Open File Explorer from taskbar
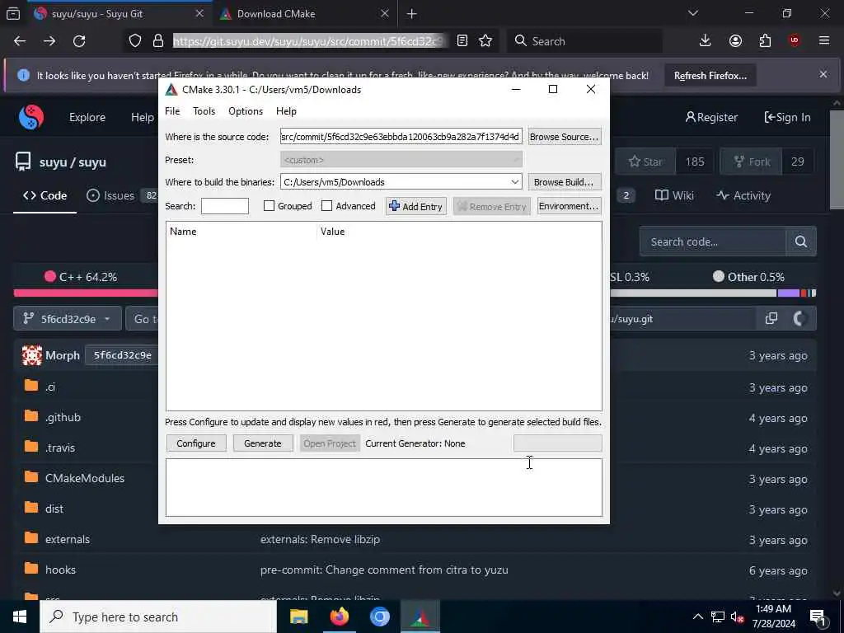This screenshot has width=844, height=633. (x=298, y=617)
